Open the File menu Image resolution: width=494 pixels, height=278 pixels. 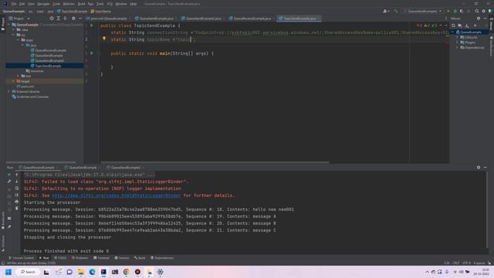pos(14,4)
